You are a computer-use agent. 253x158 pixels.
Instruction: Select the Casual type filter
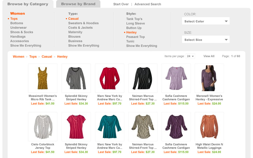[74, 19]
